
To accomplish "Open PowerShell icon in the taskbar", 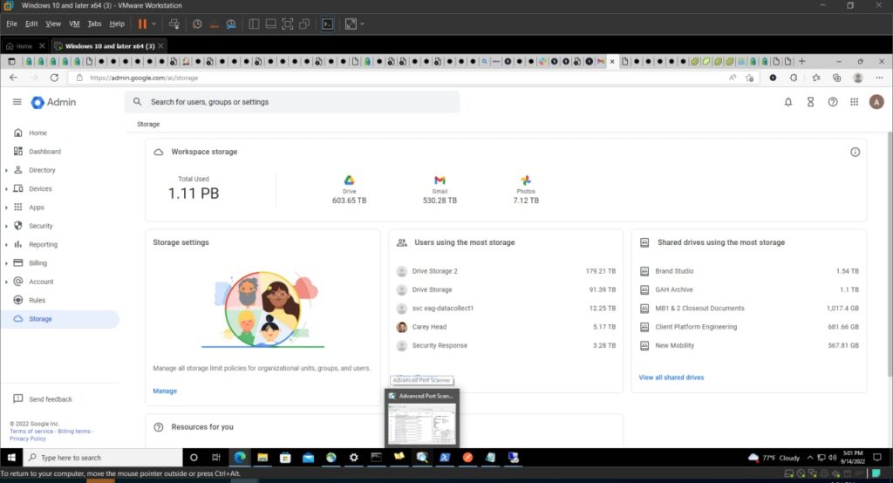I will [x=445, y=458].
